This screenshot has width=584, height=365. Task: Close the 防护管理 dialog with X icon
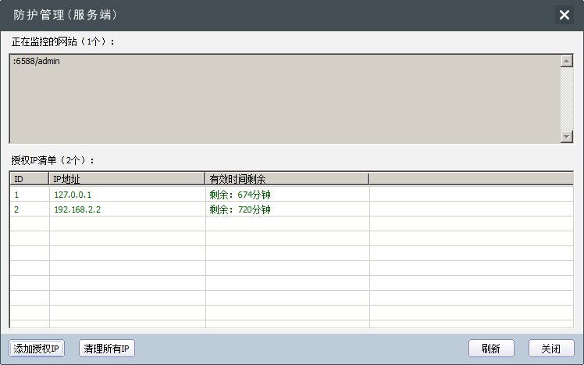564,15
